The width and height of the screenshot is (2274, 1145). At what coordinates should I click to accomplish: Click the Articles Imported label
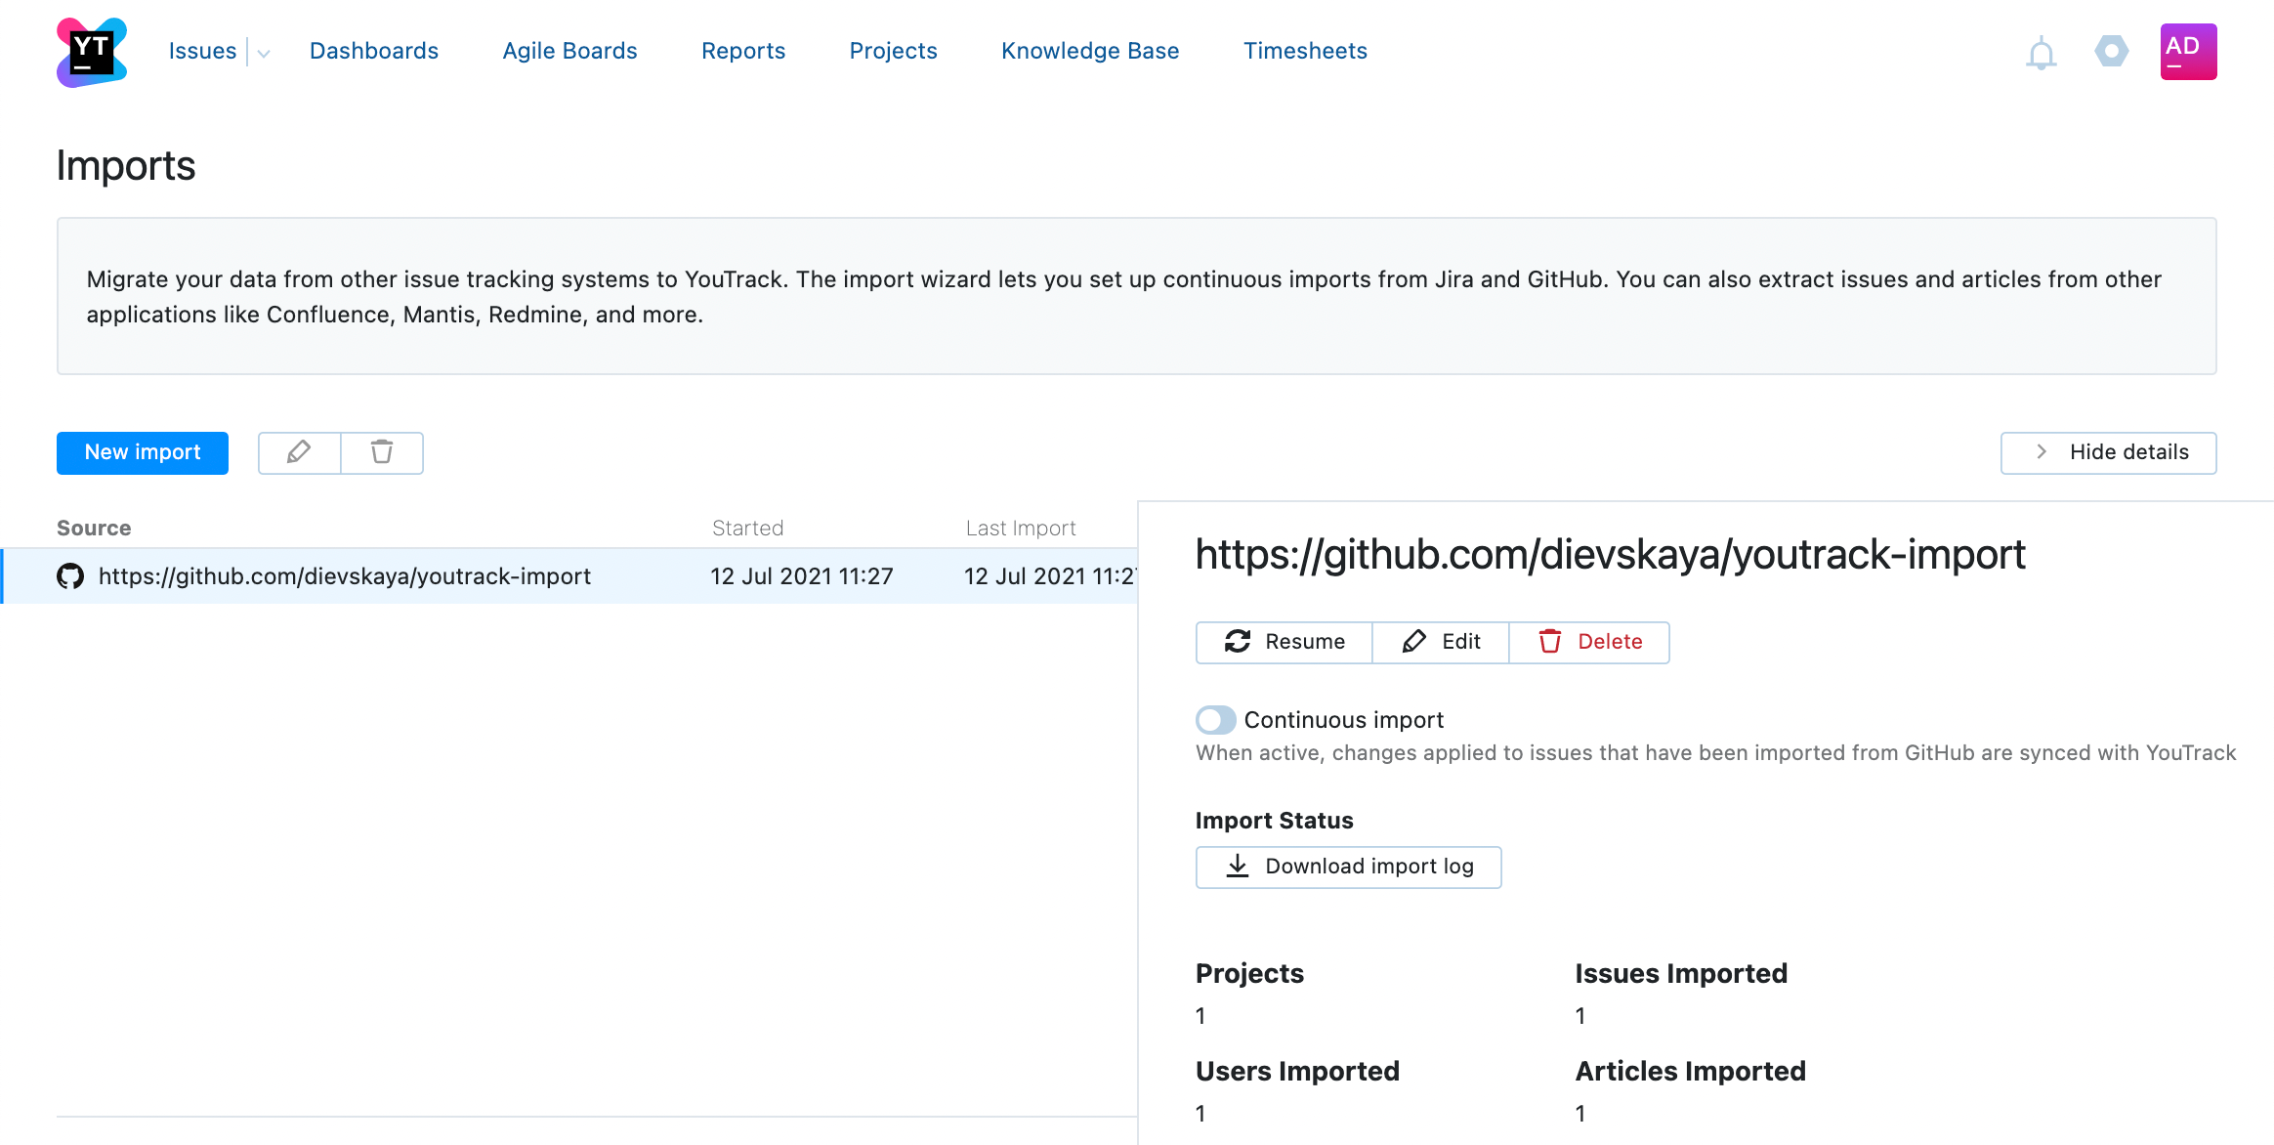1690,1072
